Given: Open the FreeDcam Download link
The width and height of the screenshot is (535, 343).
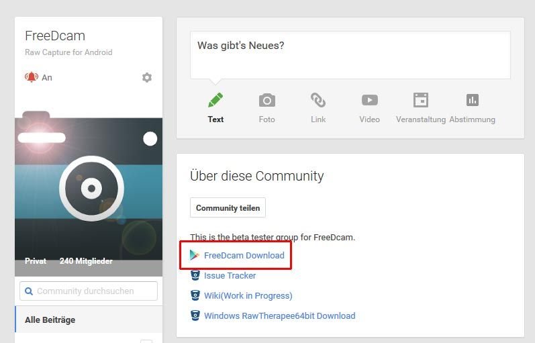Looking at the screenshot, I should coord(244,255).
